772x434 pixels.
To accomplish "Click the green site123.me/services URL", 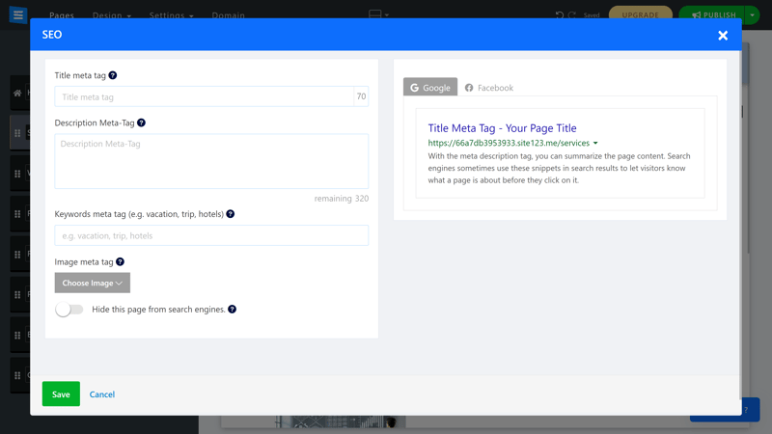I will (509, 143).
